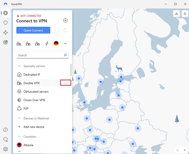Select Double VPN in the list

tap(43, 83)
